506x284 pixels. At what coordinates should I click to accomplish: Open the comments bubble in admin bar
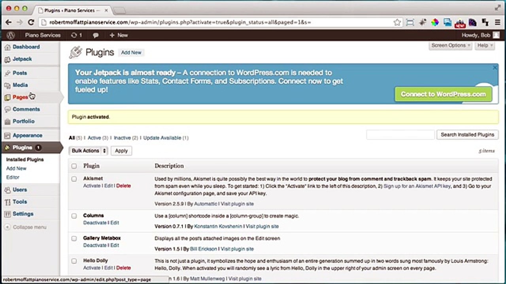(96, 35)
